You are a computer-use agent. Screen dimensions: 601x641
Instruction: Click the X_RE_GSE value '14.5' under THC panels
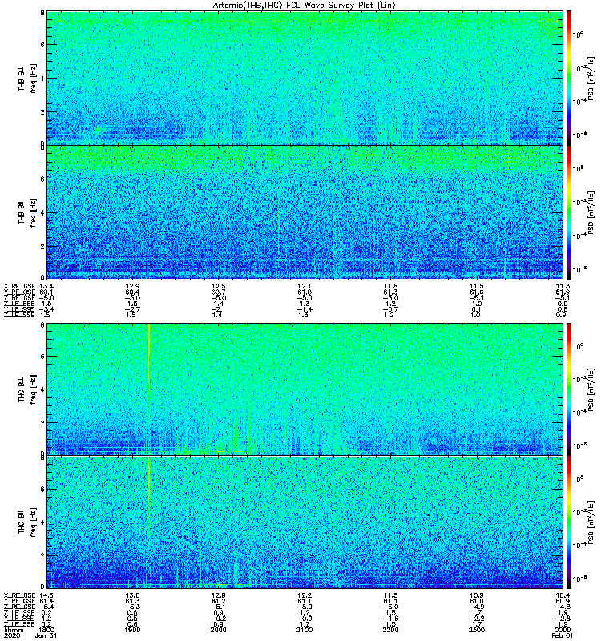[x=46, y=595]
